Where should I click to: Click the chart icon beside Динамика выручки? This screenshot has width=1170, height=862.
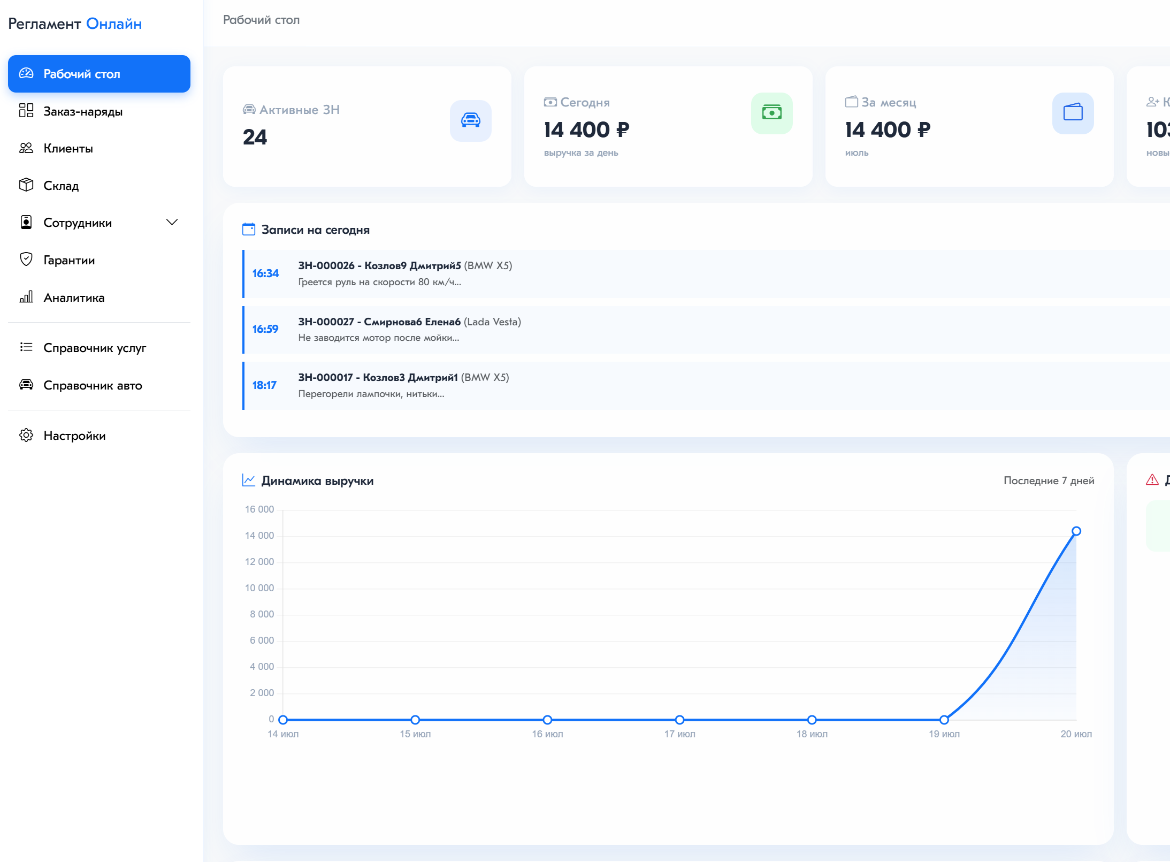pyautogui.click(x=249, y=480)
